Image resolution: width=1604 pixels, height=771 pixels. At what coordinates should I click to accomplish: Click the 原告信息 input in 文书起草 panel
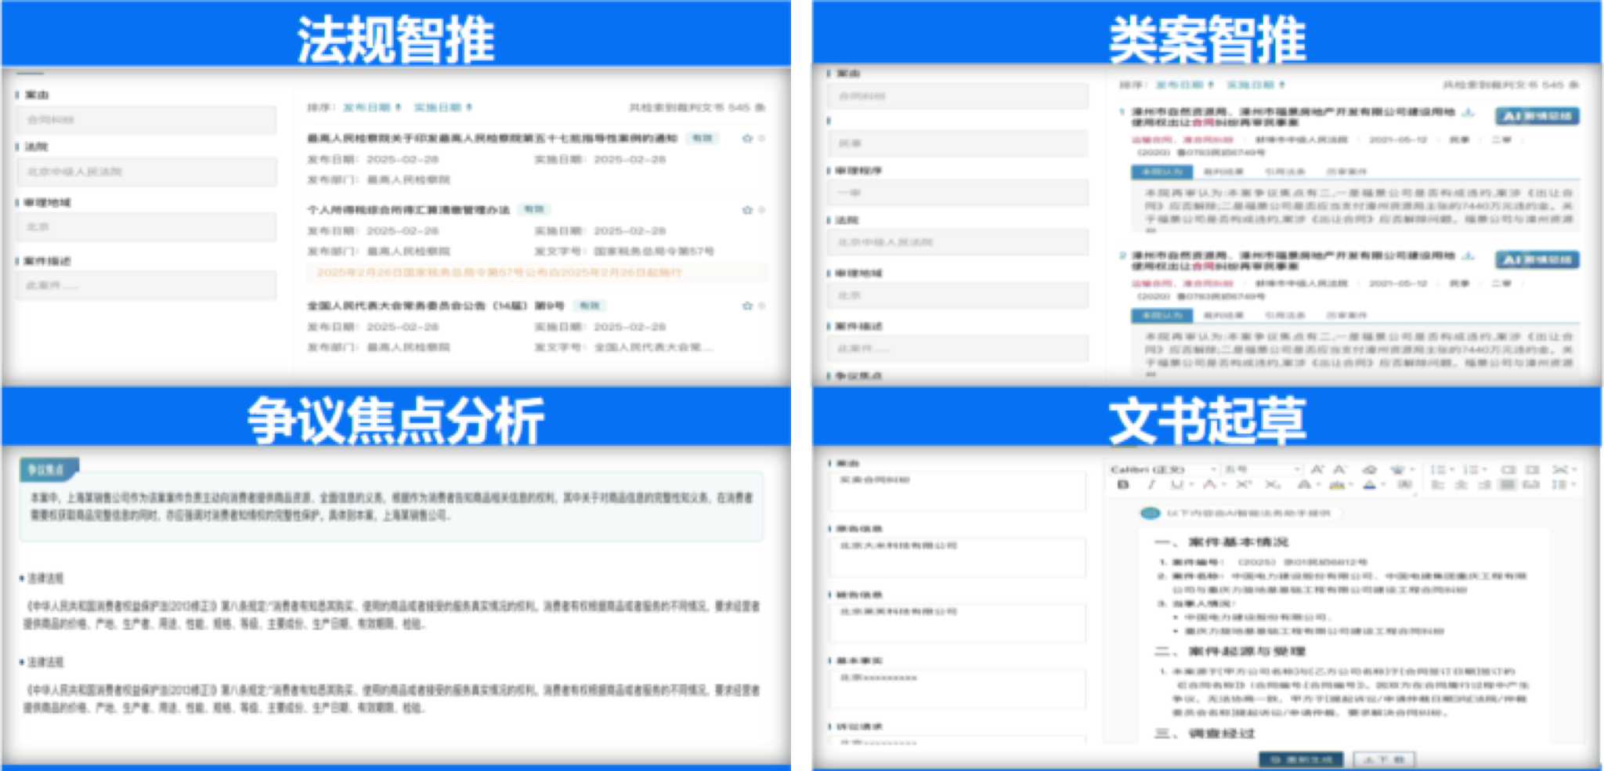click(958, 557)
